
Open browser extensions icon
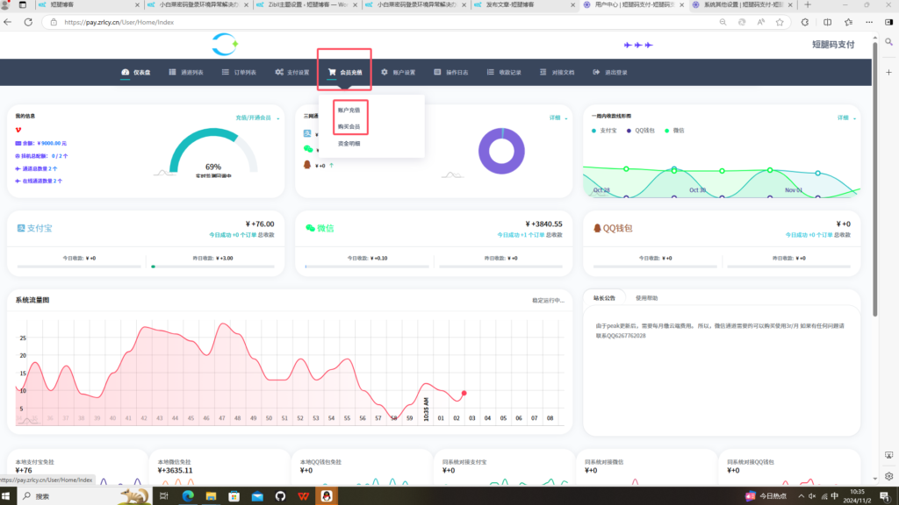(x=805, y=22)
